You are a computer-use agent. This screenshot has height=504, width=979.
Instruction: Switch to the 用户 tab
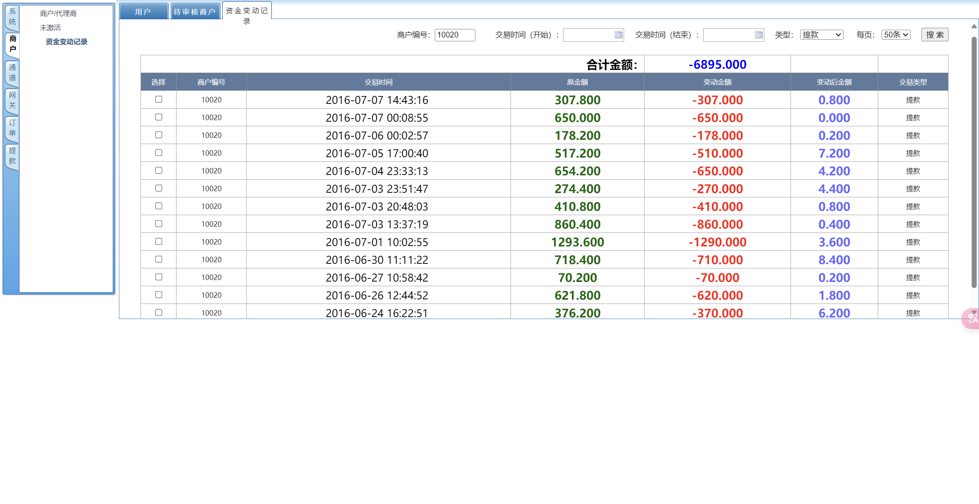(x=144, y=12)
